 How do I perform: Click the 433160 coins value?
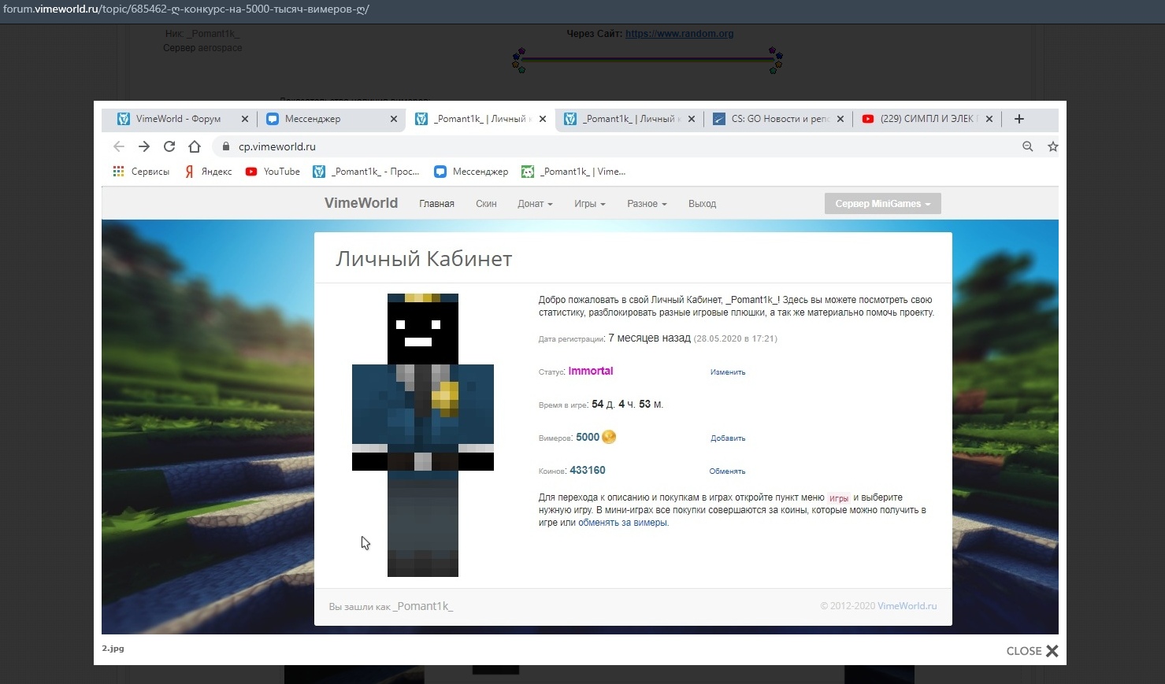pos(588,470)
